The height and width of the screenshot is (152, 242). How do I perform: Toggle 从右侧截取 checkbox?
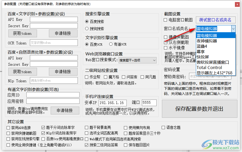pyautogui.click(x=166, y=42)
